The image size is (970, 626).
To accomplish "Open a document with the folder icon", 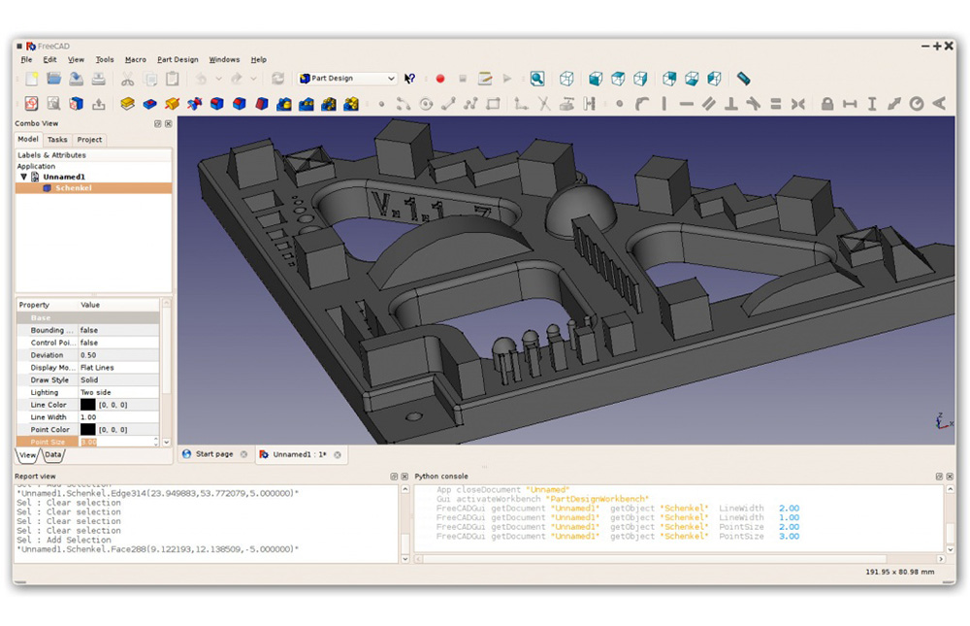I will tap(53, 79).
